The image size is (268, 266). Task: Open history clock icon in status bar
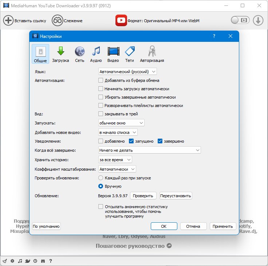pos(35,261)
